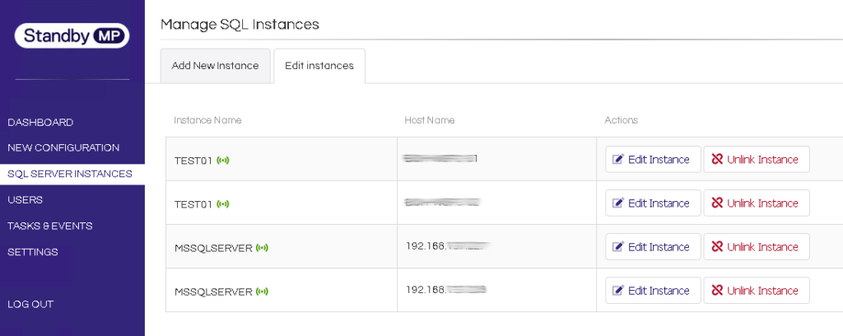Screen dimensions: 843x336
Task: Open Settings in the sidebar
Action: [x=33, y=252]
